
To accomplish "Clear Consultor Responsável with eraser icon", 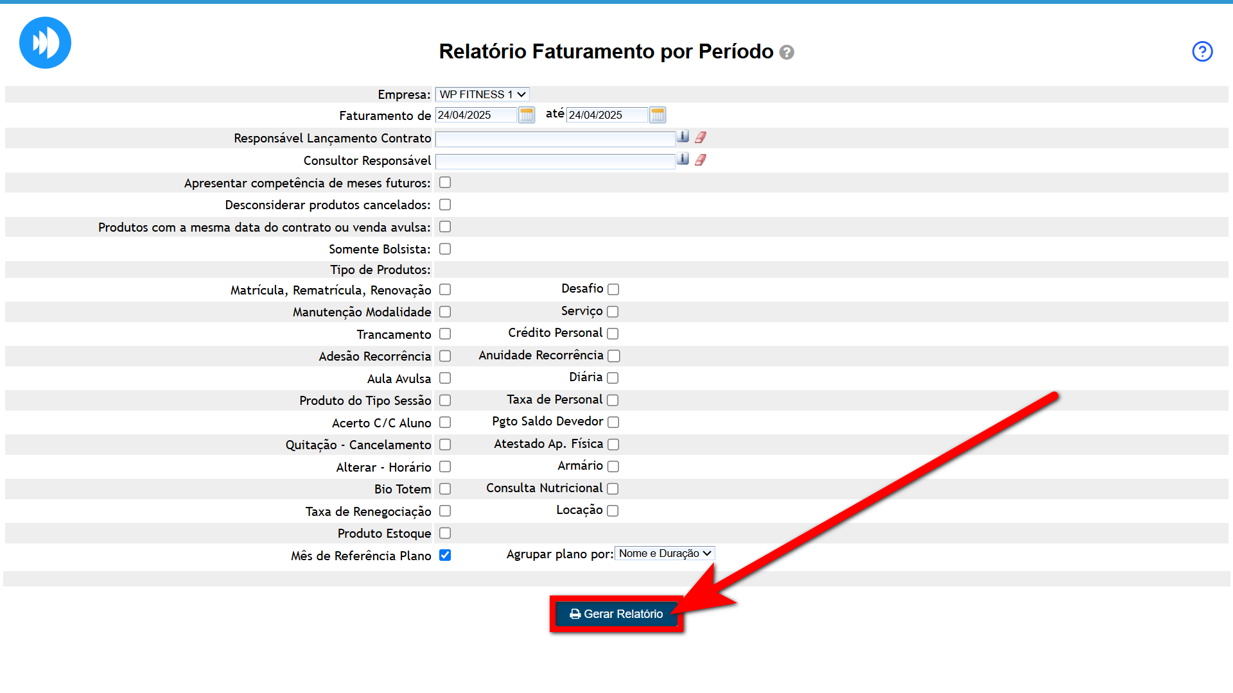I will click(x=701, y=159).
